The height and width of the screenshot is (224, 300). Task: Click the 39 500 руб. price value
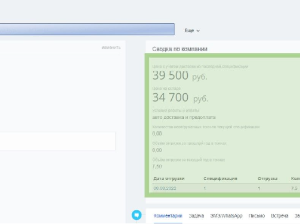(180, 75)
